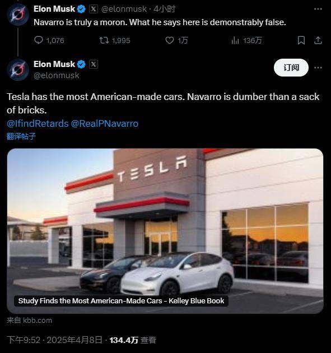Viewport: 331px width, 353px height.
Task: Open more options next to 订阅 button
Action: (x=318, y=68)
